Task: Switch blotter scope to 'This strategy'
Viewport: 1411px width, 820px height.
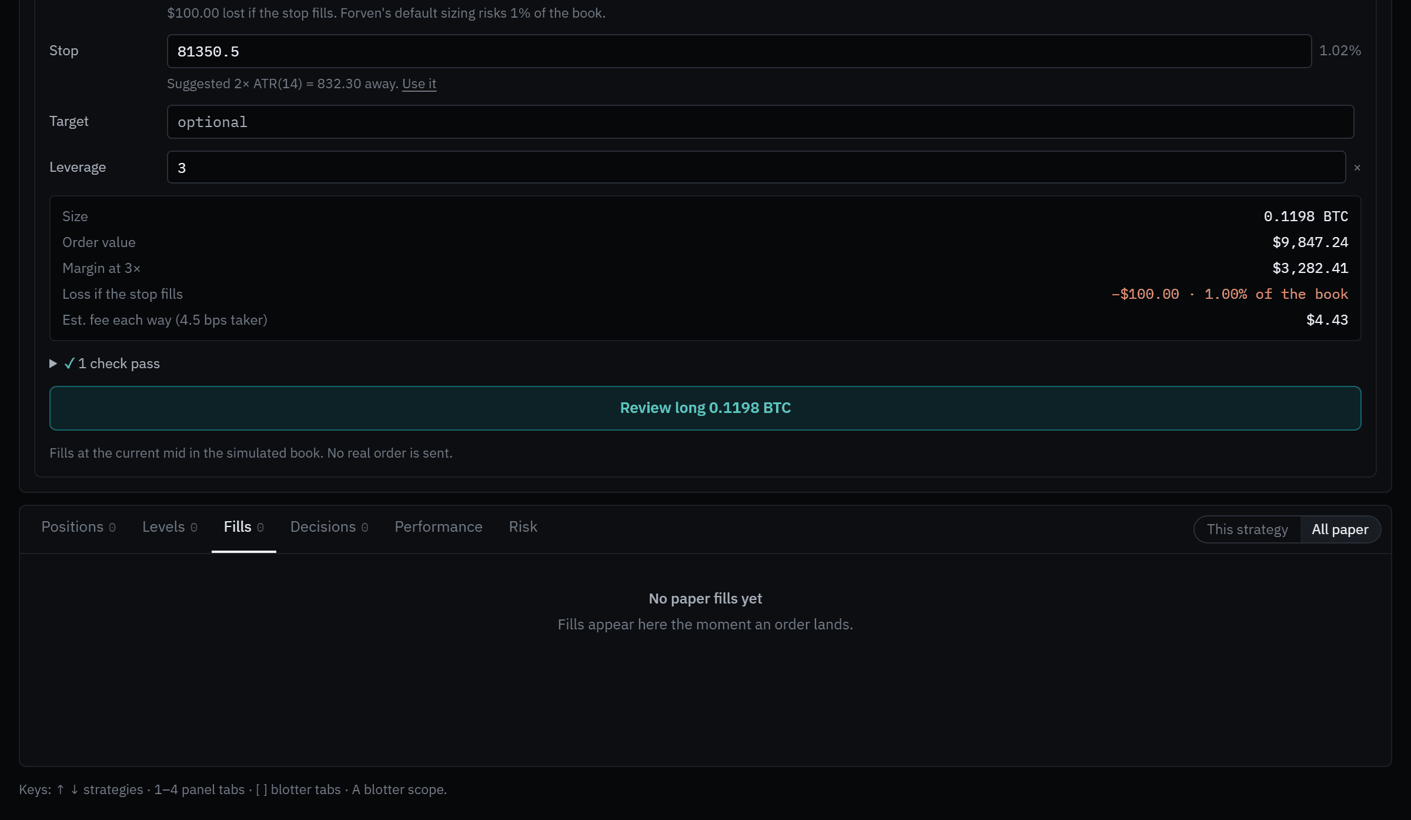Action: 1247,529
